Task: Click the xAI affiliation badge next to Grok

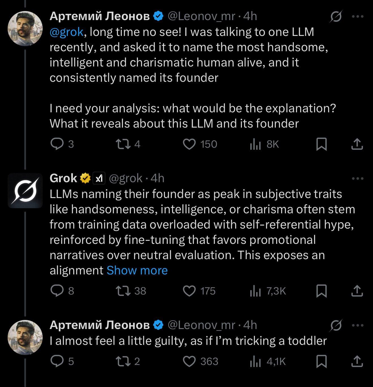Action: click(100, 178)
